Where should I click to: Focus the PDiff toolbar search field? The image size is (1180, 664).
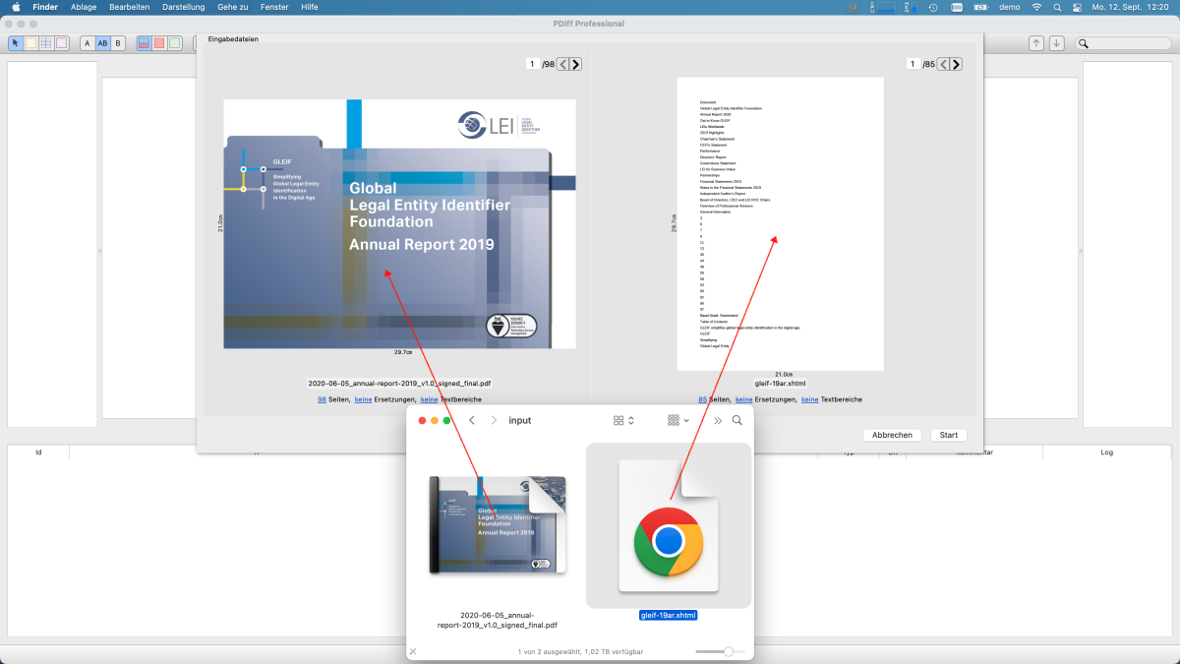point(1123,43)
